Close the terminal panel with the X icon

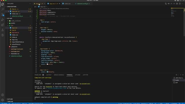(183, 75)
